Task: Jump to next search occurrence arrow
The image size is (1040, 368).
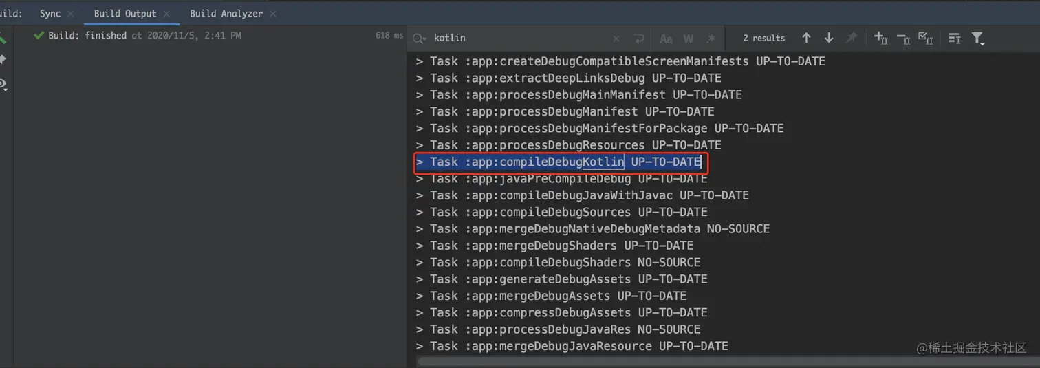Action: (829, 39)
